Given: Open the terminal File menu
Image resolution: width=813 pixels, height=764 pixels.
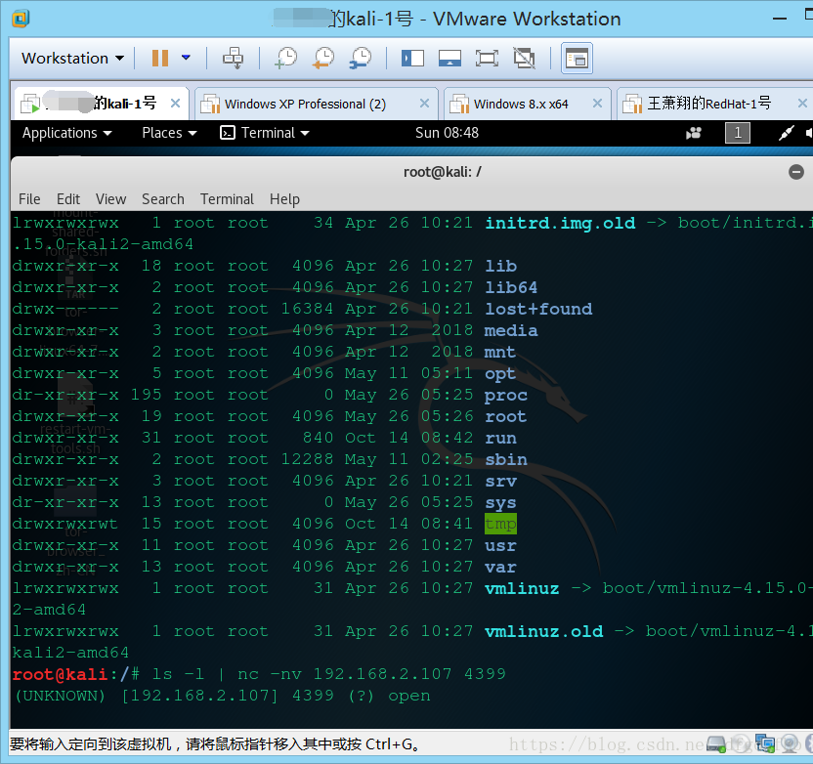Looking at the screenshot, I should (29, 199).
